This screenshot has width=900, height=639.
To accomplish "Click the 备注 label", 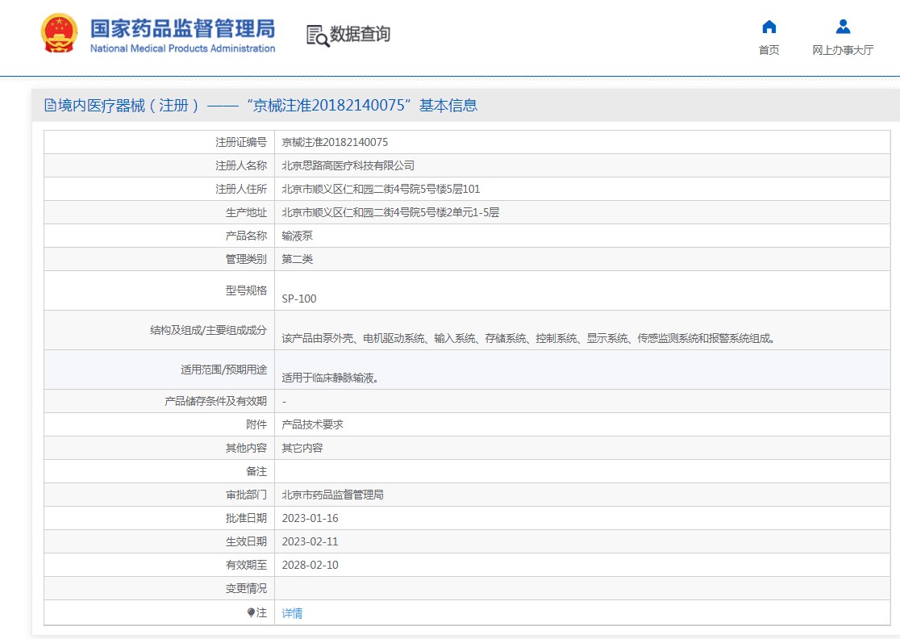I will tap(256, 471).
